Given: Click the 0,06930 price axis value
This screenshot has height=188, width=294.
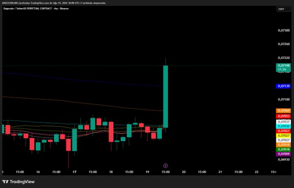Looking at the screenshot, I should [x=284, y=159].
